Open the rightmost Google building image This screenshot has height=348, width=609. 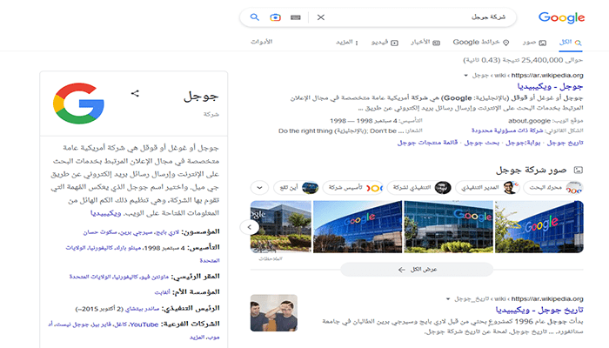[x=539, y=226]
